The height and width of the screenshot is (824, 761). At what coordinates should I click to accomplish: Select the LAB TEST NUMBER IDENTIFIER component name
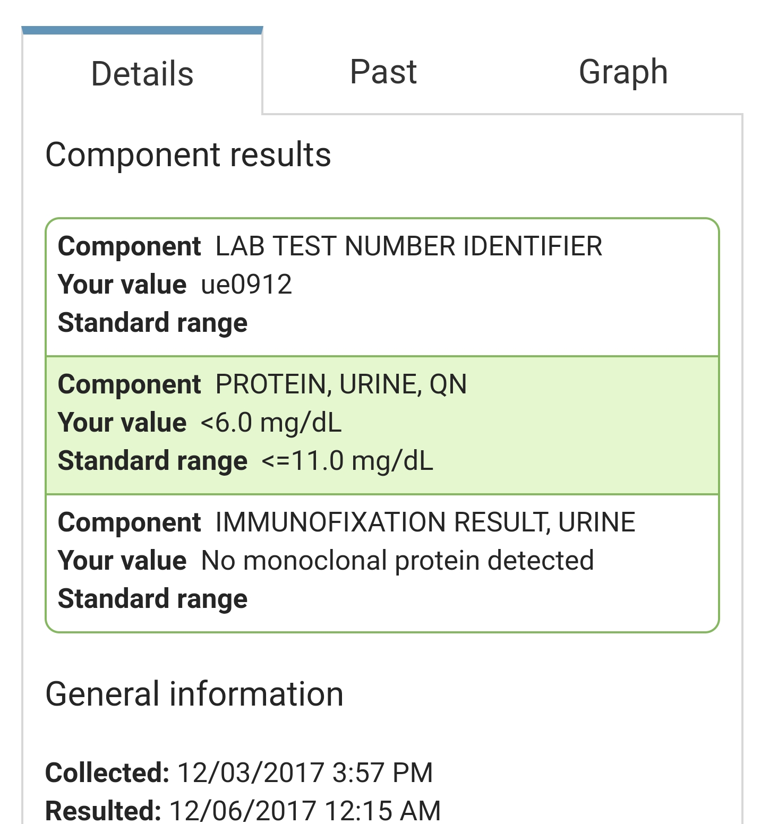pyautogui.click(x=408, y=246)
